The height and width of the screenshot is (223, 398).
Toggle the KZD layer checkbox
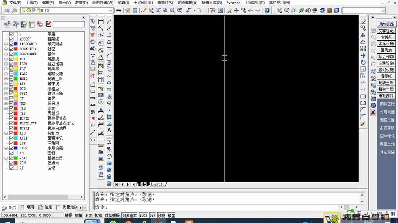click(x=11, y=133)
